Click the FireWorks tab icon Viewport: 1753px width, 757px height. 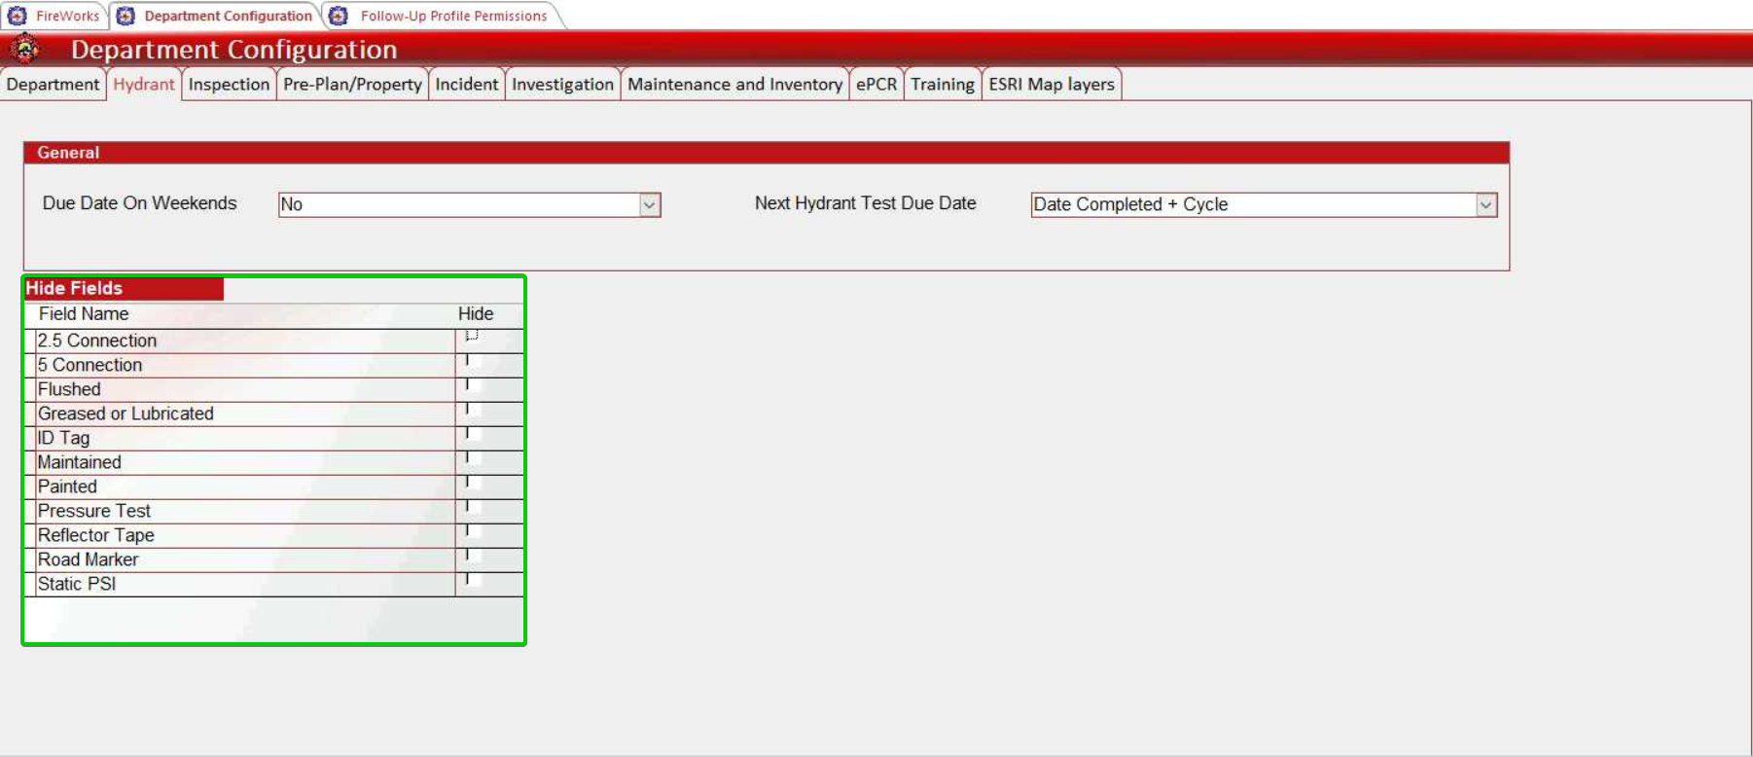click(x=17, y=16)
